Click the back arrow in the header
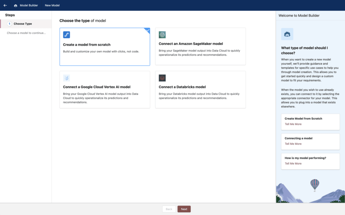345x215 pixels. pyautogui.click(x=5, y=5)
